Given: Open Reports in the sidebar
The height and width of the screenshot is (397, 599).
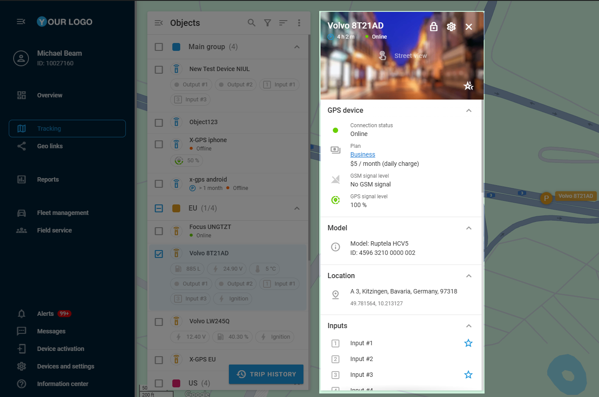Looking at the screenshot, I should click(x=48, y=179).
